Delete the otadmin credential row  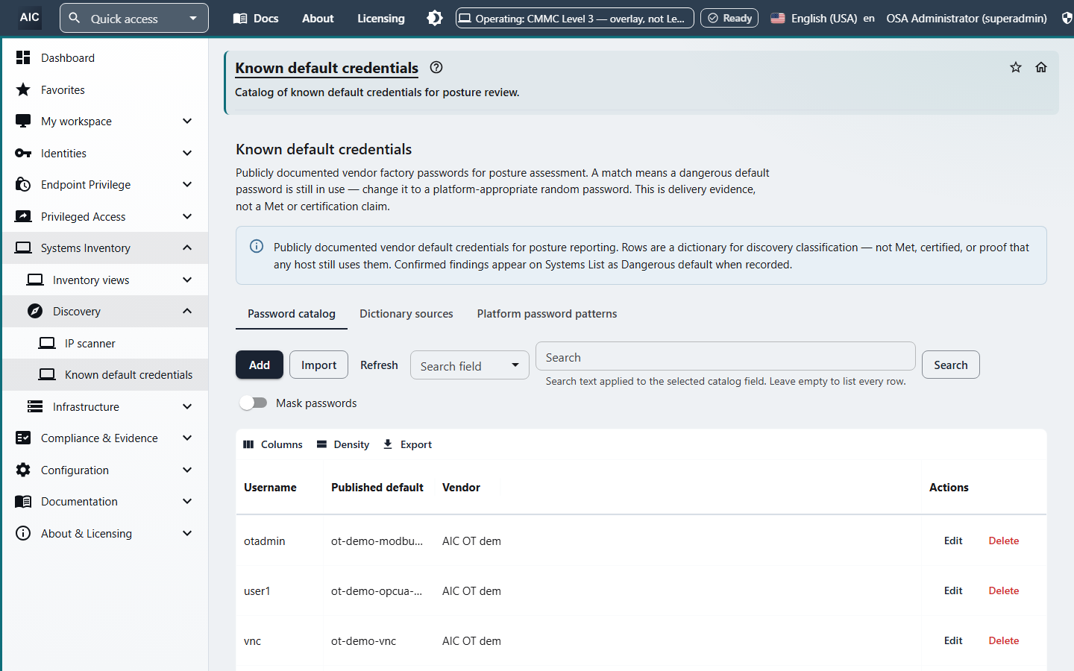[1004, 541]
